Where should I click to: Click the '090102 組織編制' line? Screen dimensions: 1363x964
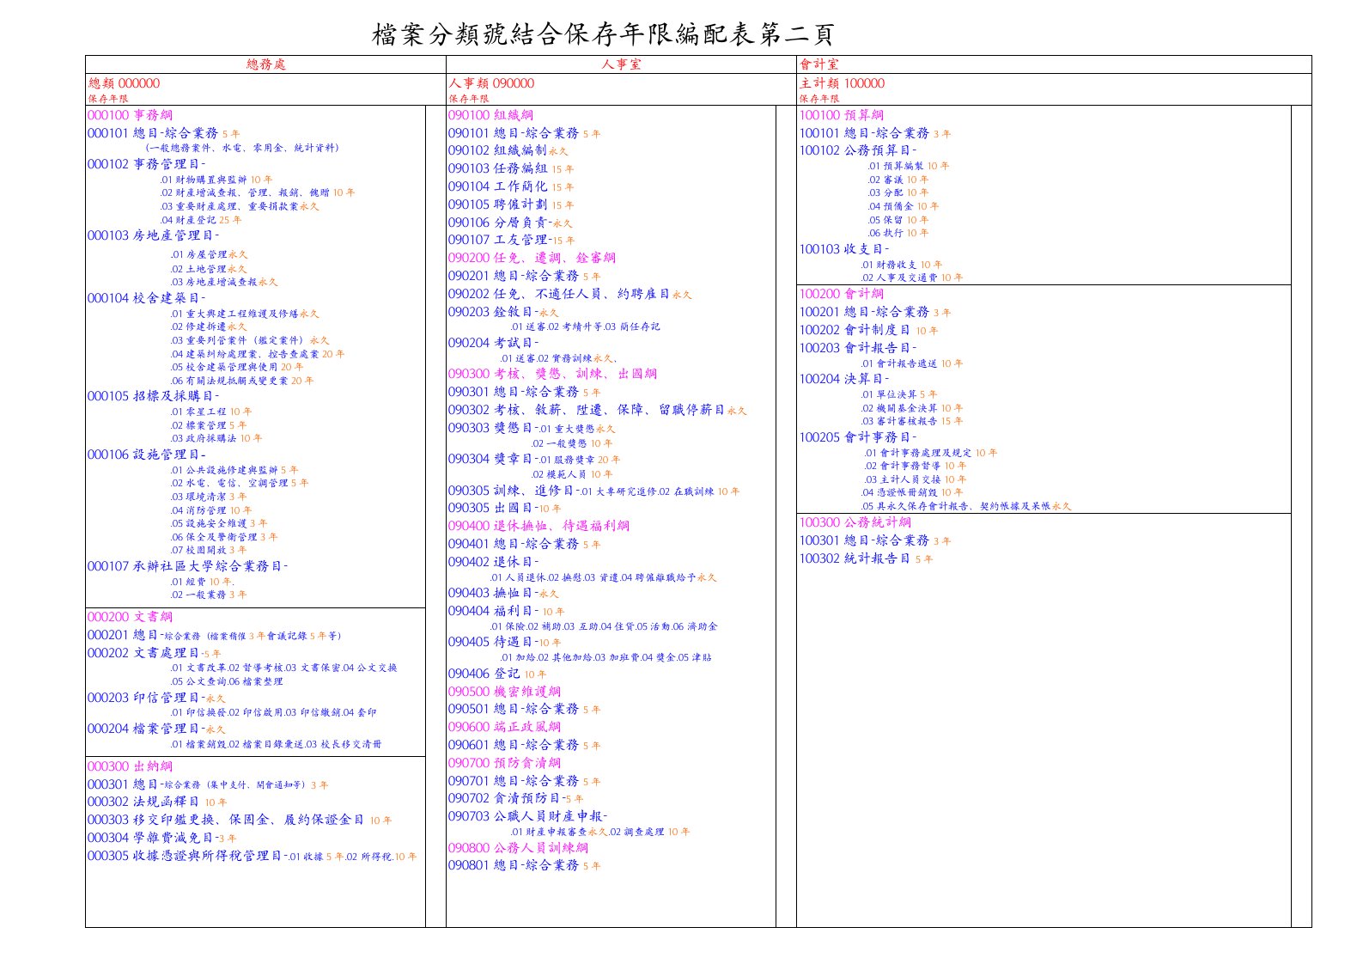tap(508, 150)
